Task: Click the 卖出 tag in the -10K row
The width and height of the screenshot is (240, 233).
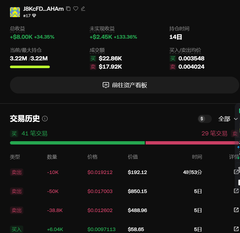Action: click(x=17, y=172)
